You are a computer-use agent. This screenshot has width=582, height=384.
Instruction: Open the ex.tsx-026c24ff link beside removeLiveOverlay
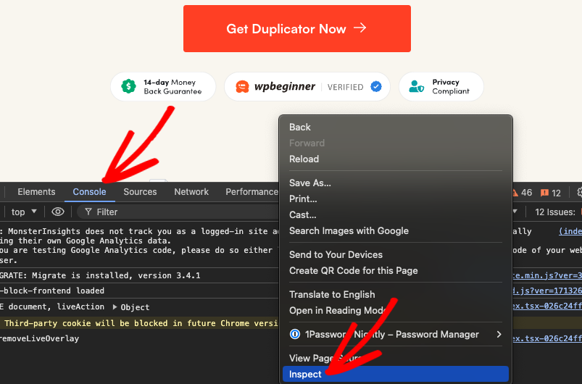pos(547,339)
